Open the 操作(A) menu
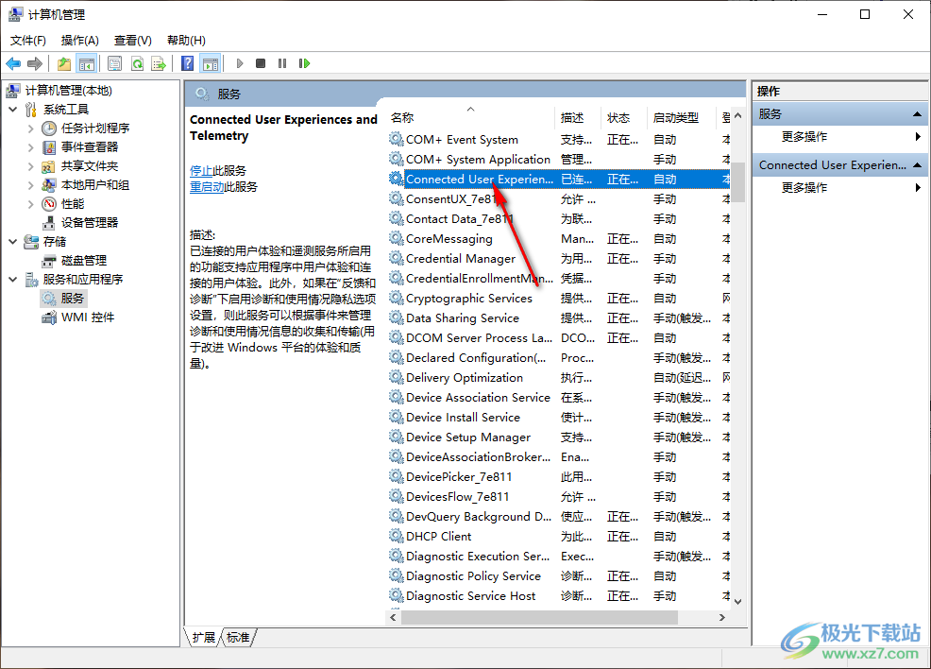Screen dimensions: 931x669 [x=79, y=41]
